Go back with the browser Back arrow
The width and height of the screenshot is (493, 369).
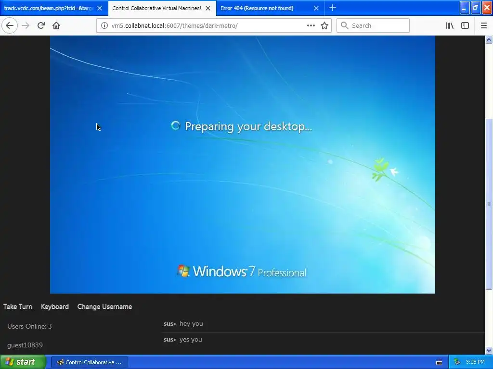tap(10, 25)
